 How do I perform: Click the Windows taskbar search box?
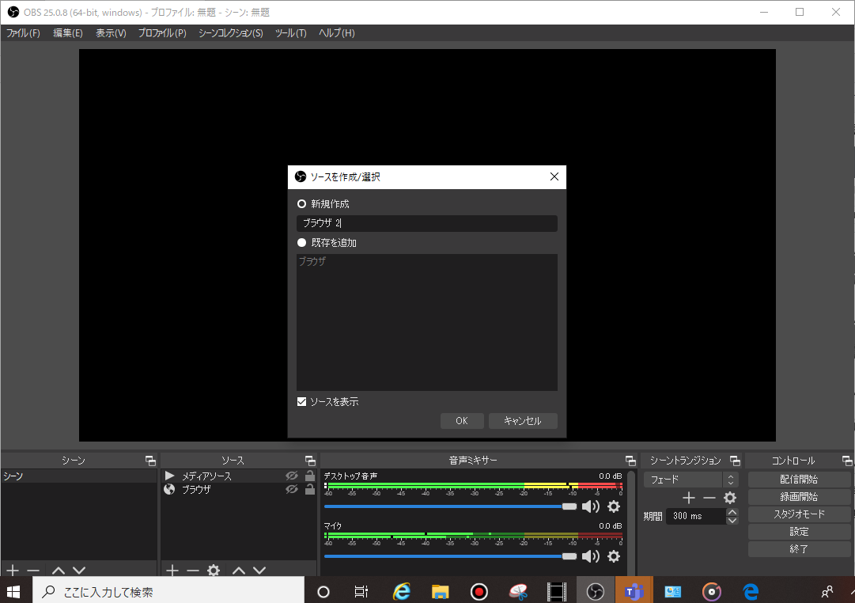coord(168,591)
